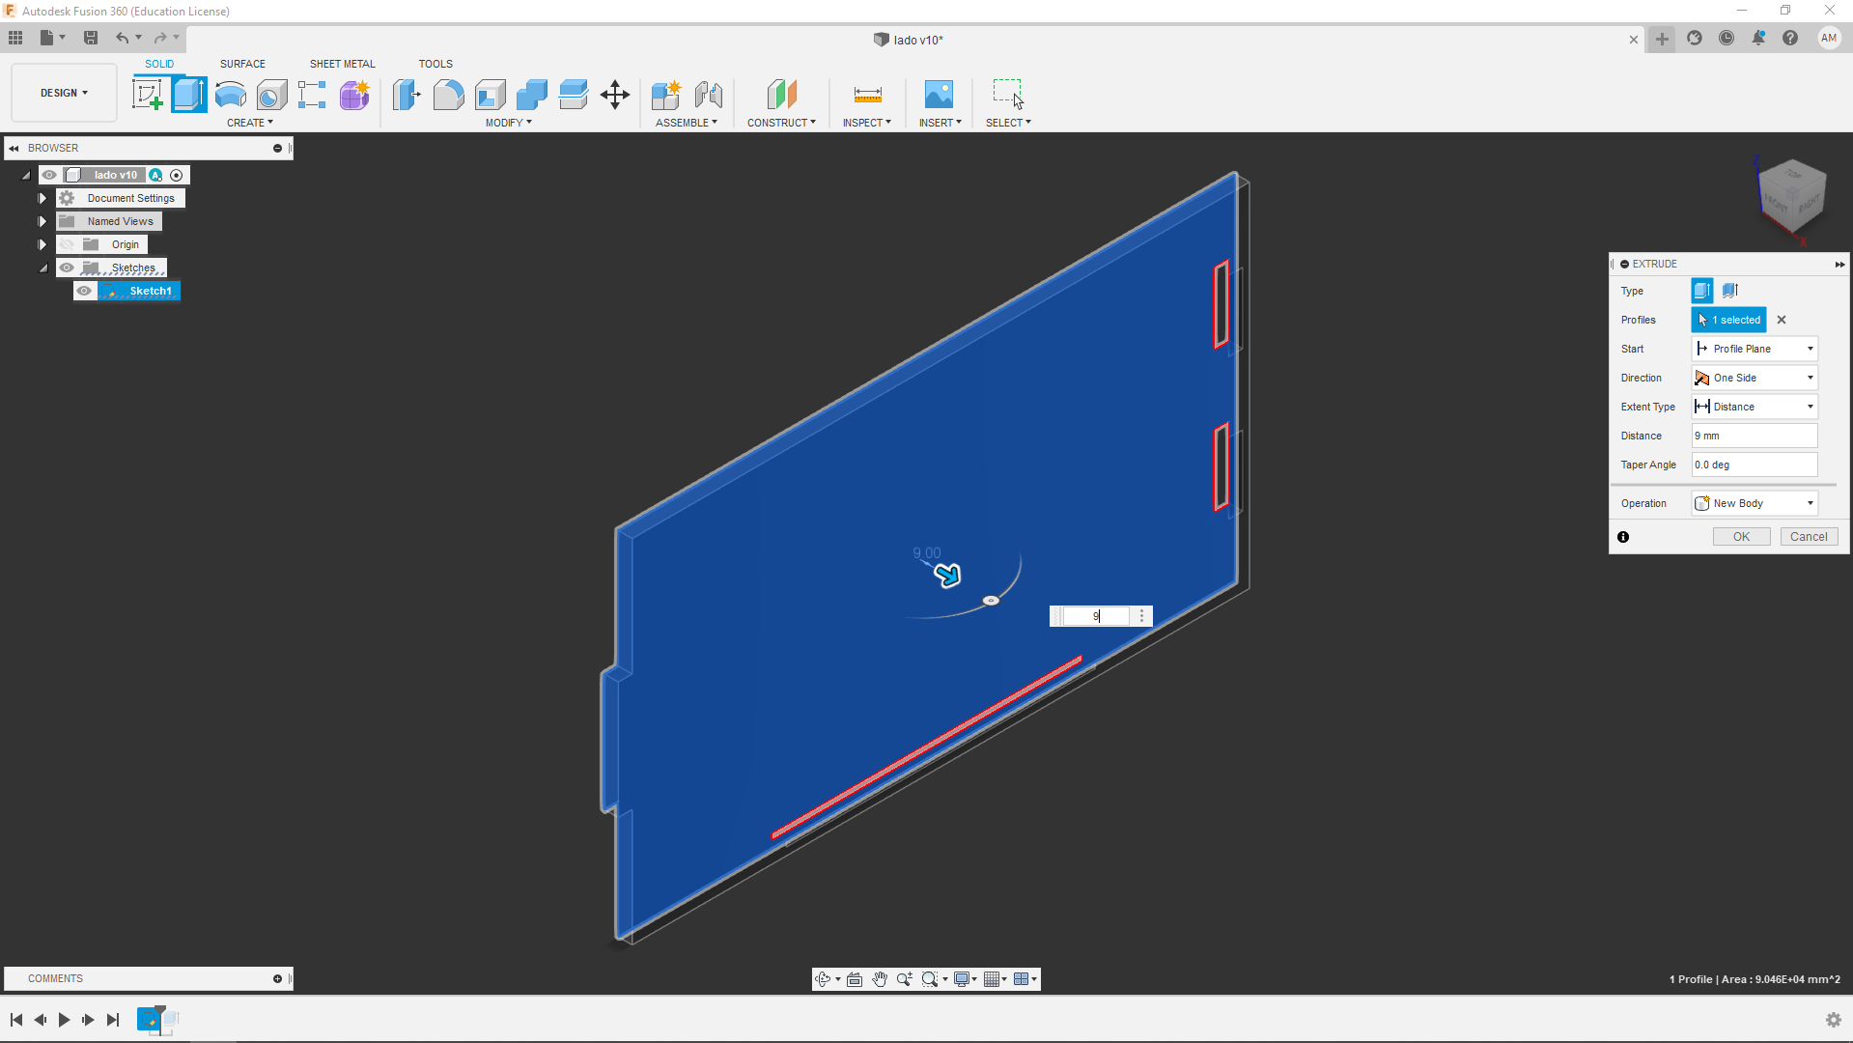
Task: Select the Construct plane tool icon
Action: point(782,95)
